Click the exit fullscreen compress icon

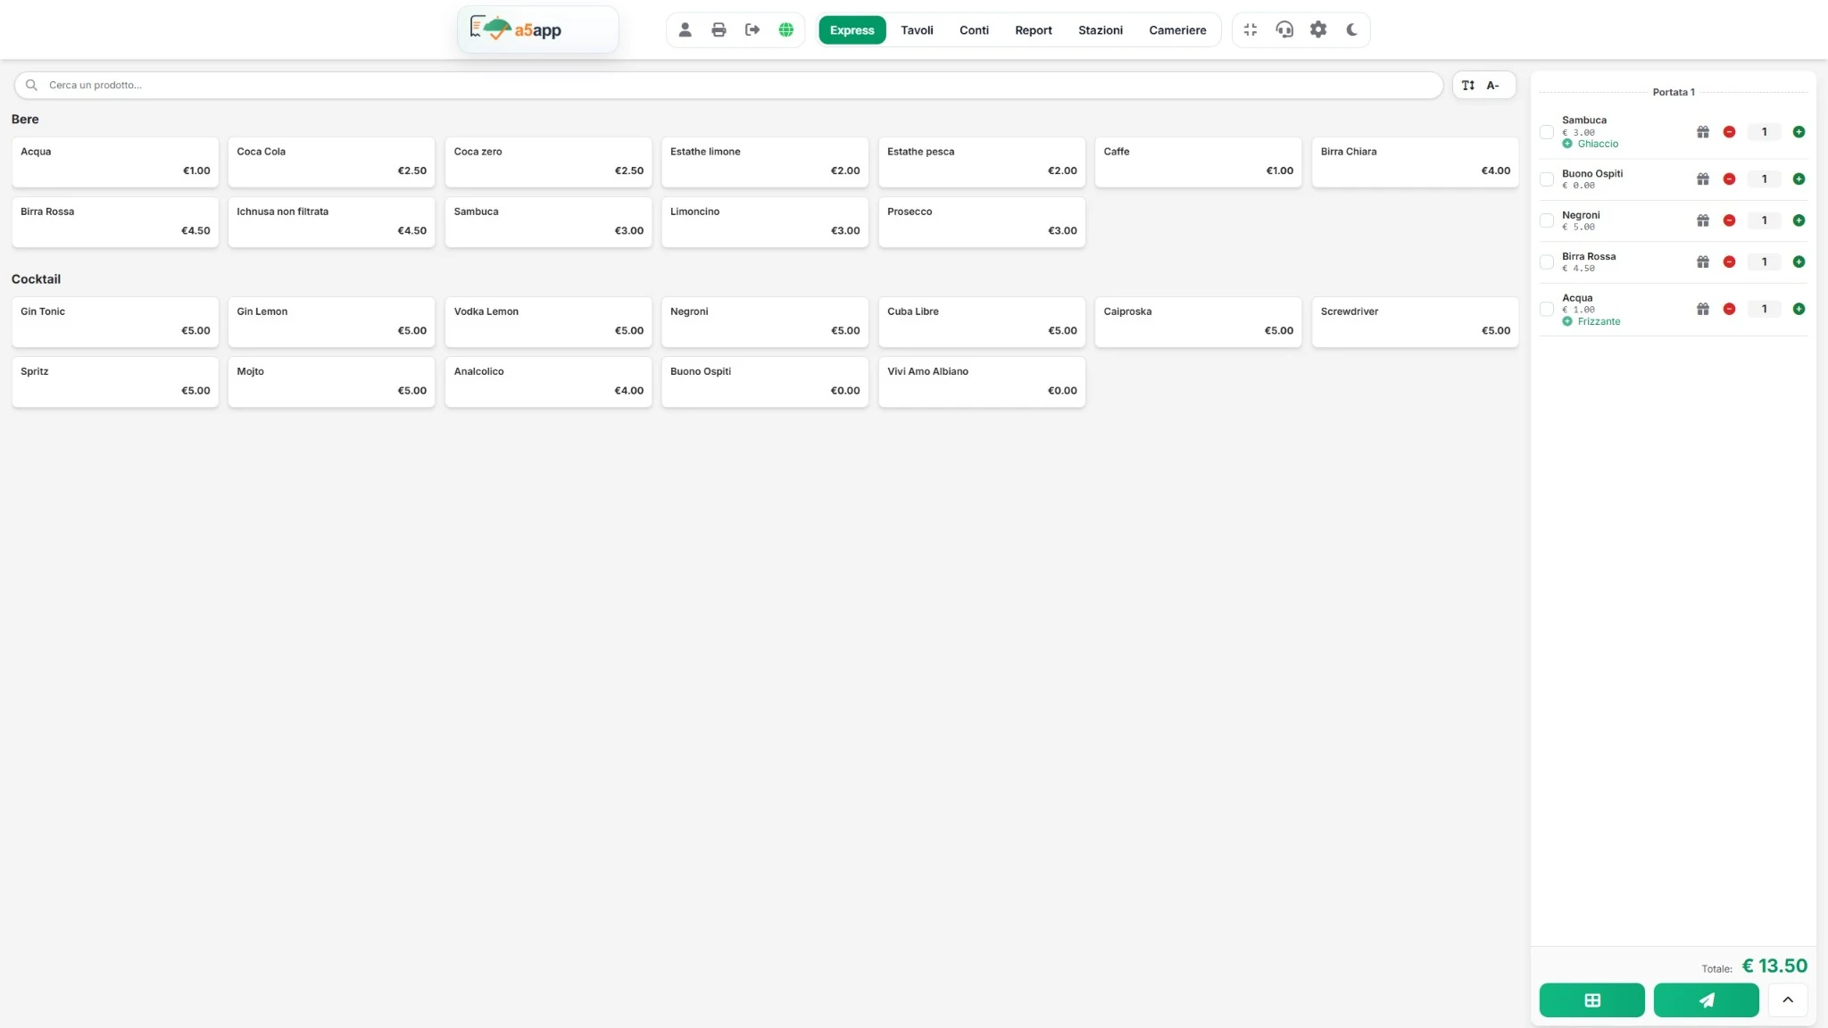click(1251, 29)
